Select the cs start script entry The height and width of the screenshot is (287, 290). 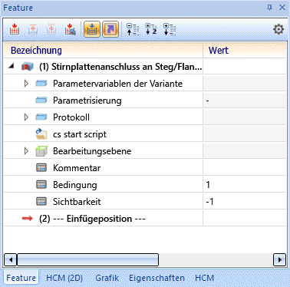(x=80, y=134)
